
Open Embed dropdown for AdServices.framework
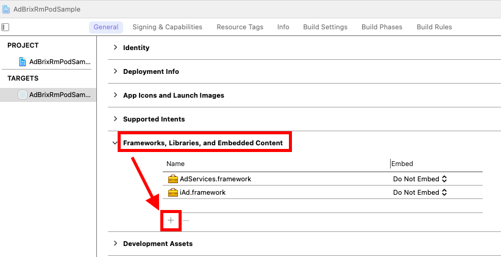pyautogui.click(x=419, y=179)
